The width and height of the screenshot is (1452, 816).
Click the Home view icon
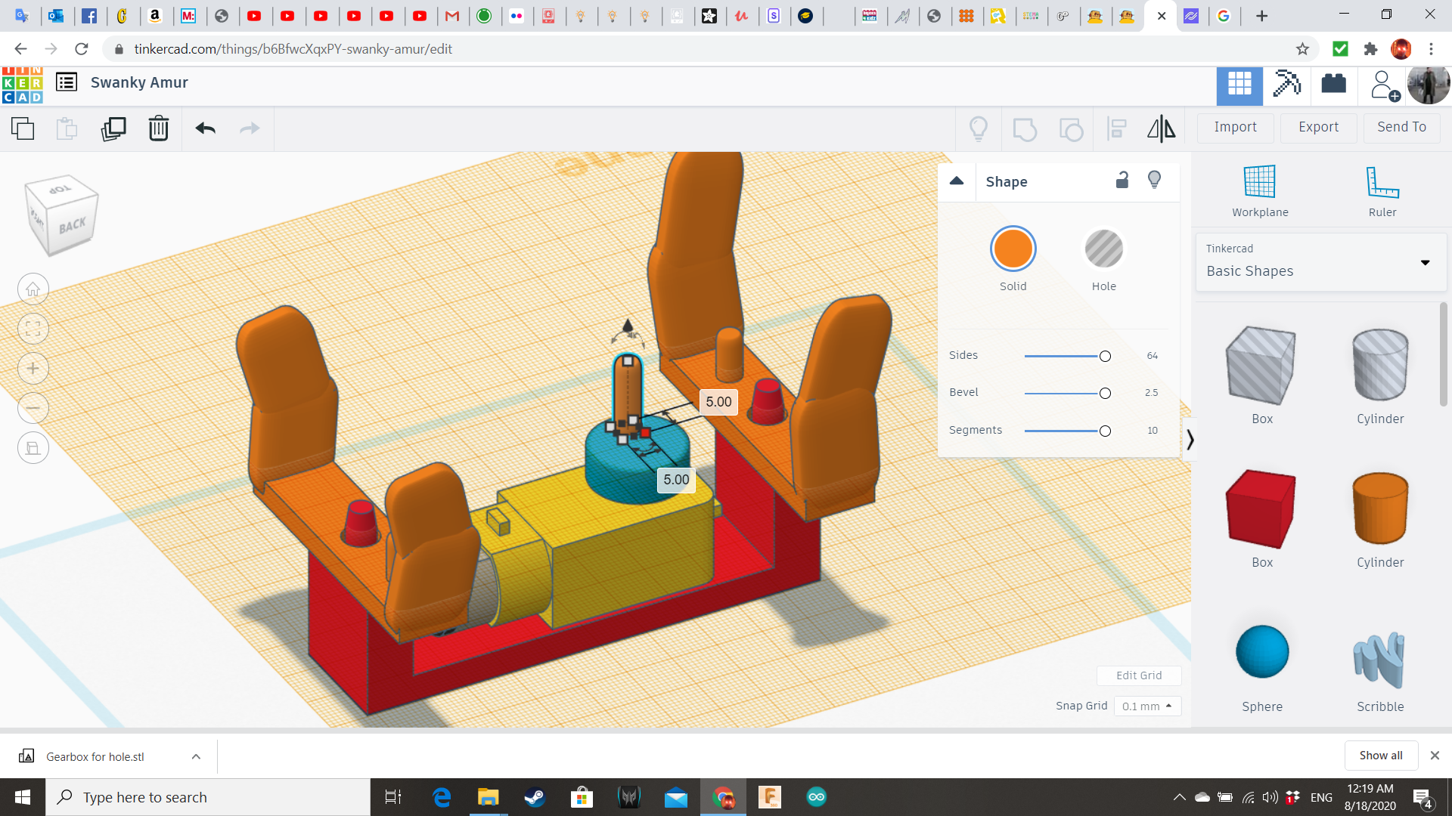33,289
